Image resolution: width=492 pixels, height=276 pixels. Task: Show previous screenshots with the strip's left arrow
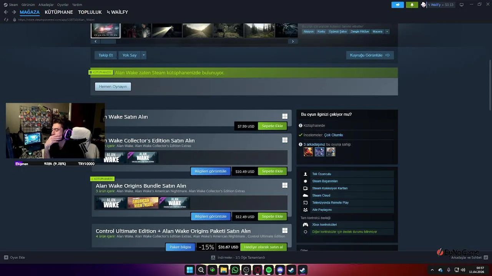click(95, 41)
